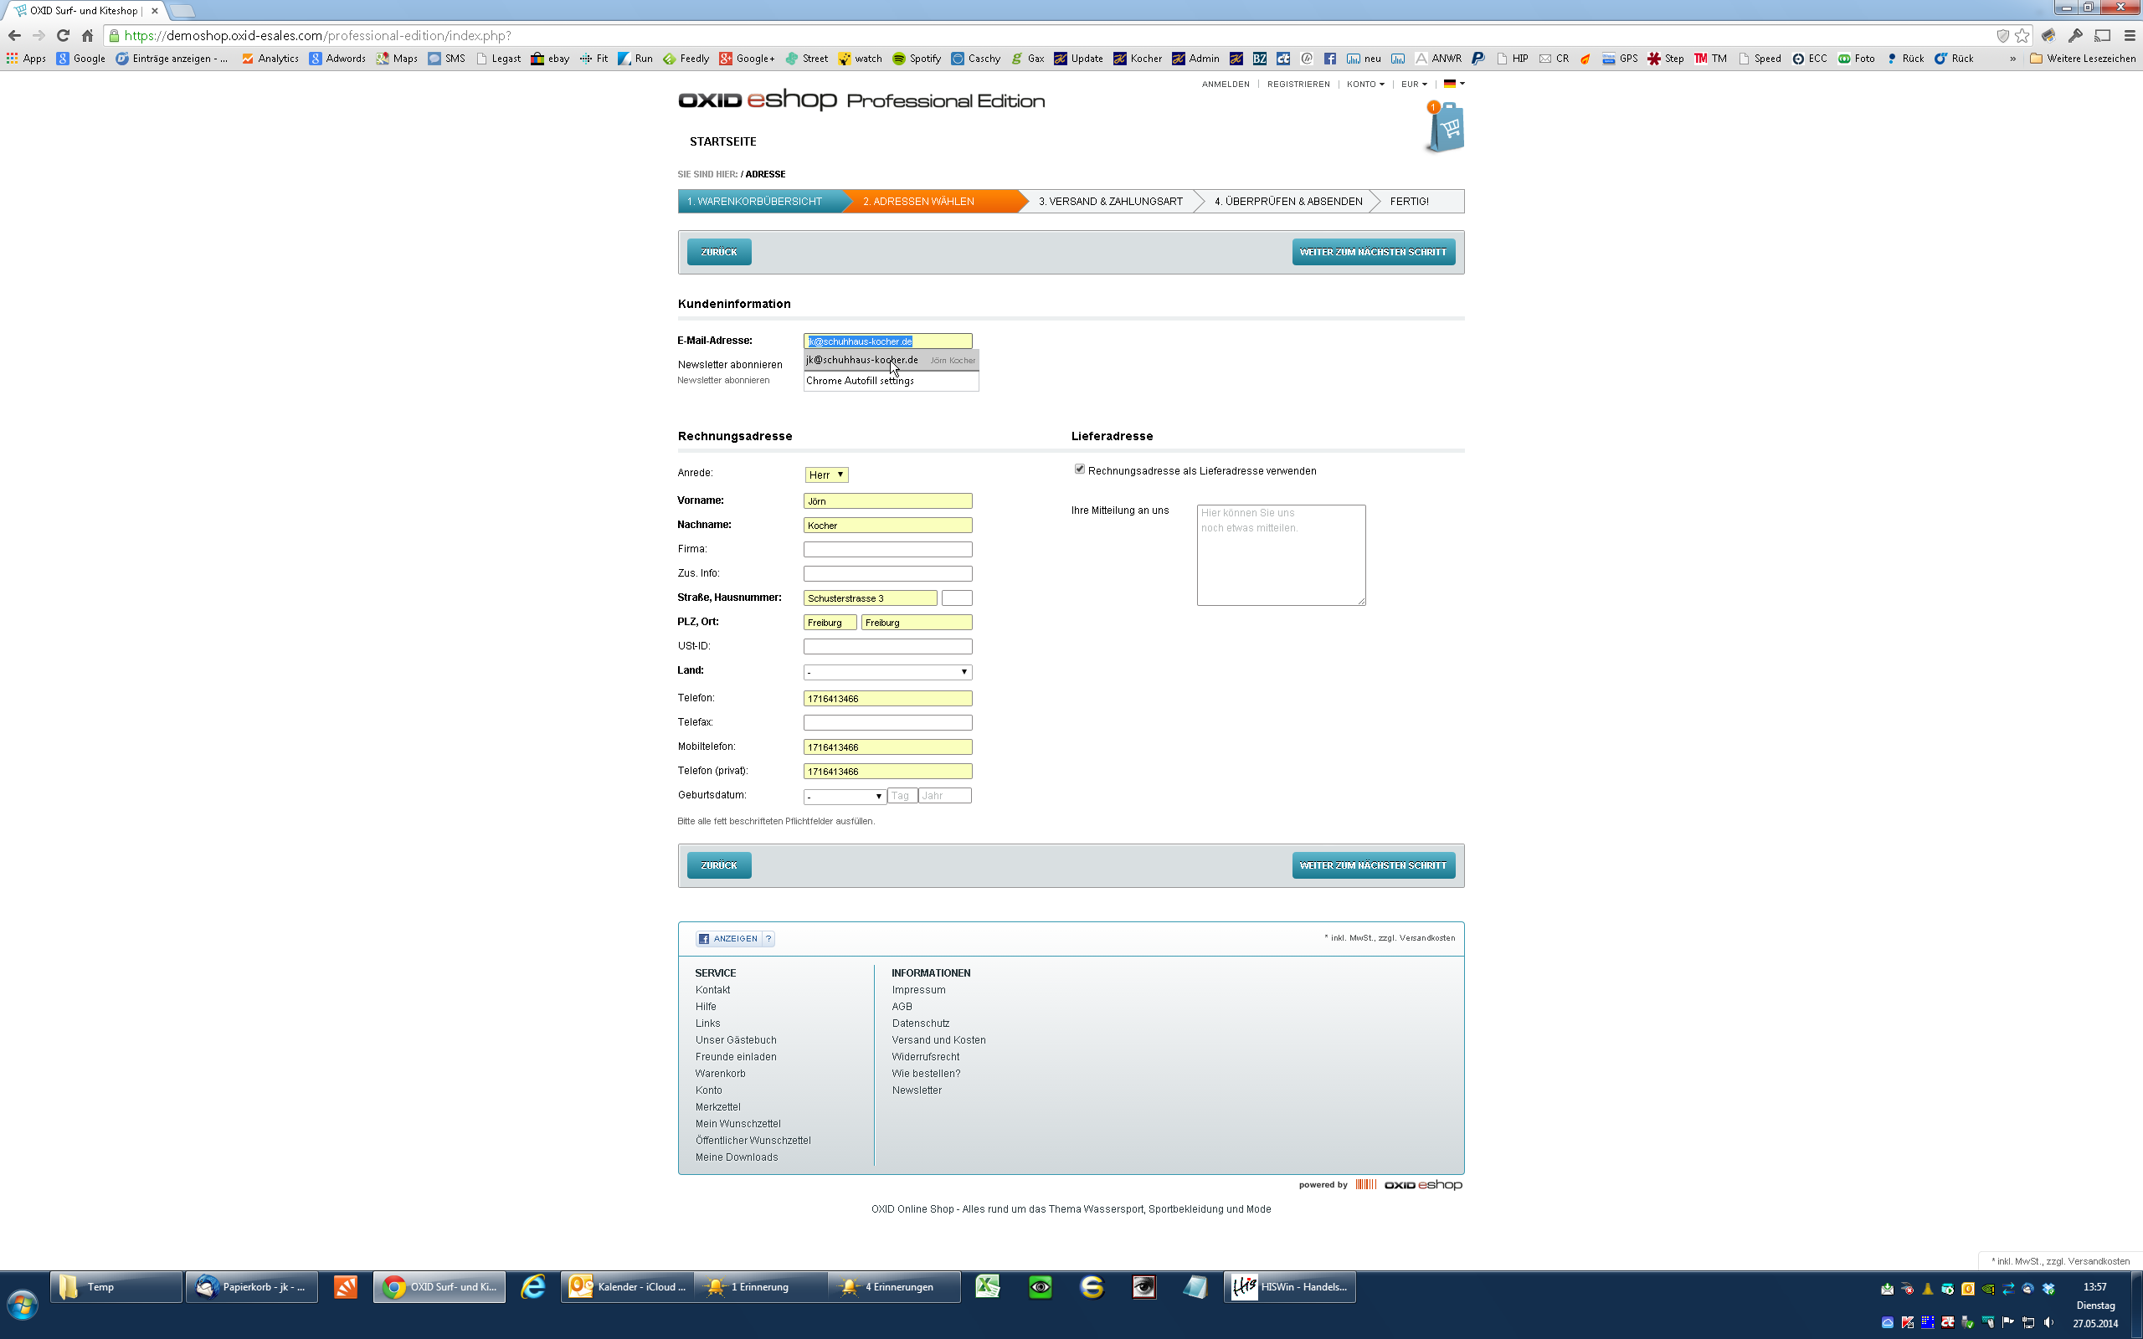Toggle Rechnungsadresse als Lieferadresse verwenden checkbox
2143x1339 pixels.
click(x=1080, y=469)
